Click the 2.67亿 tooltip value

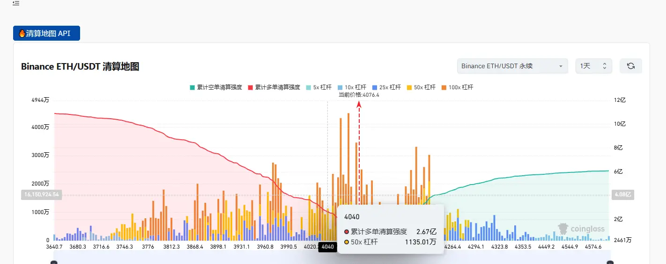coord(426,231)
